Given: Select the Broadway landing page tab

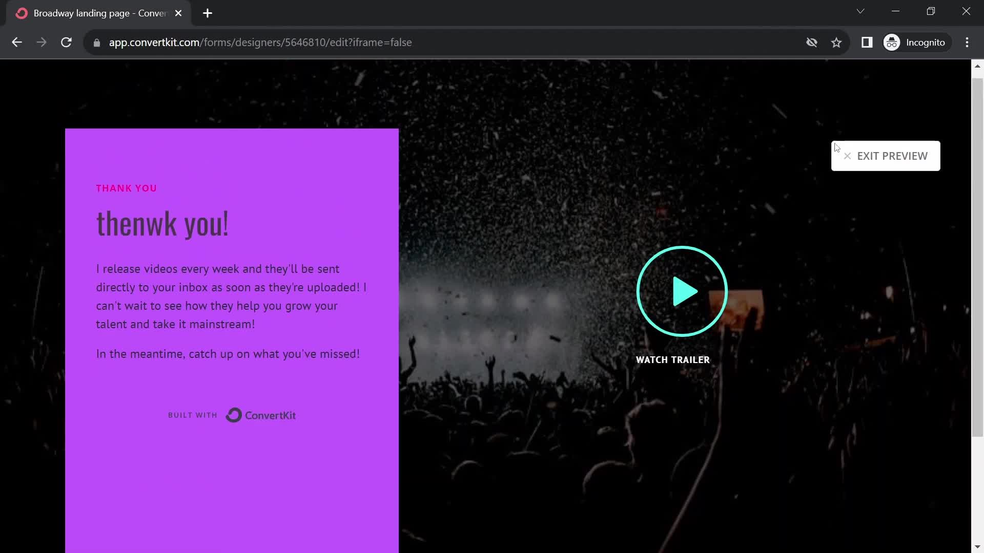Looking at the screenshot, I should tap(99, 13).
